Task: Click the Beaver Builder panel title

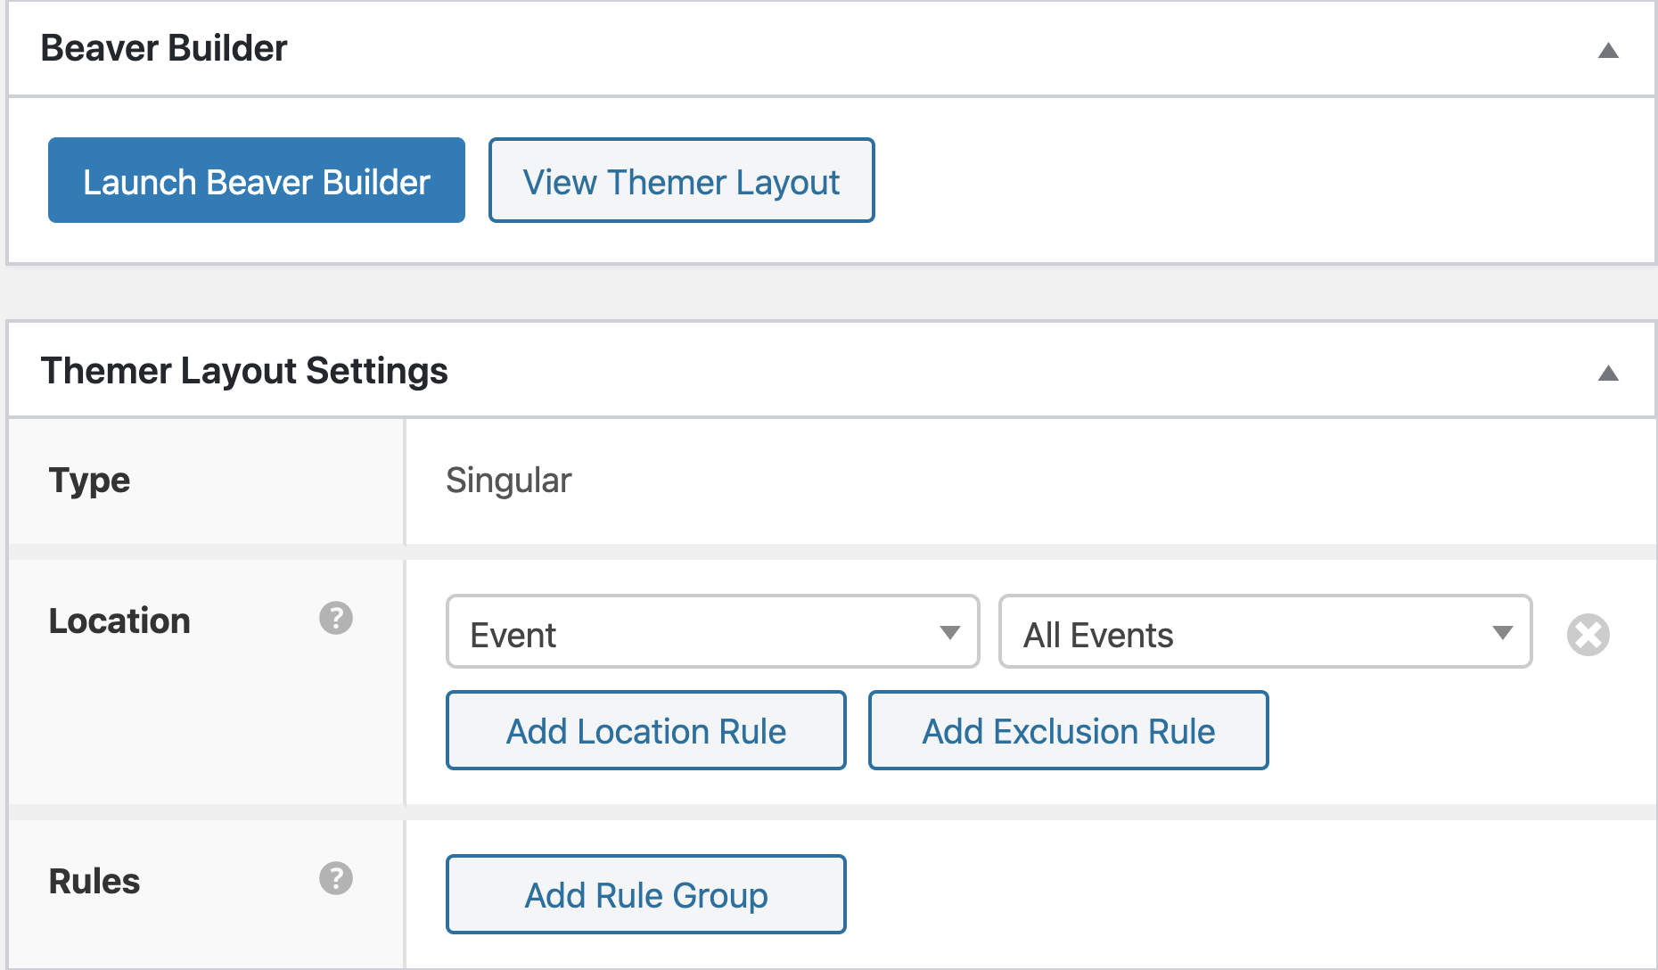Action: click(x=164, y=48)
